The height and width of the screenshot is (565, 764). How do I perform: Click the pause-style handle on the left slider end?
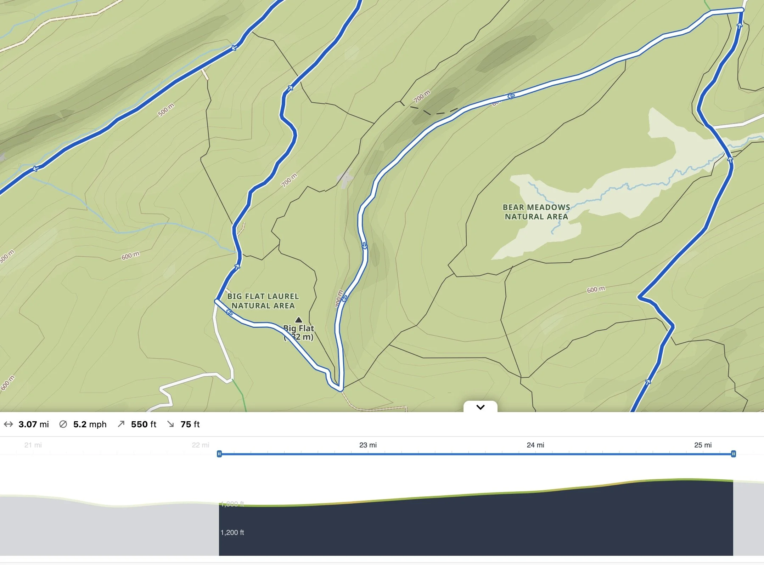(x=220, y=453)
